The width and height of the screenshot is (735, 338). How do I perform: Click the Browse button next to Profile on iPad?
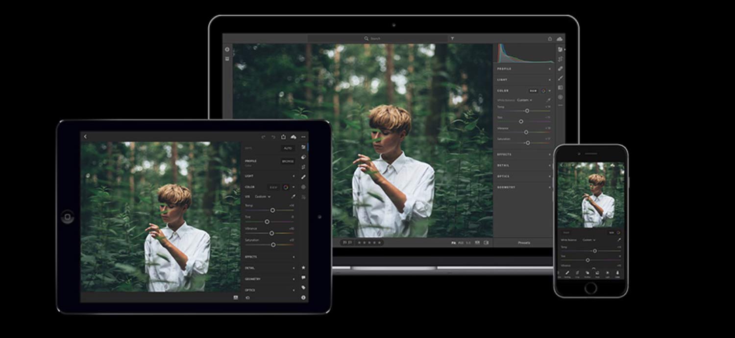pyautogui.click(x=288, y=160)
